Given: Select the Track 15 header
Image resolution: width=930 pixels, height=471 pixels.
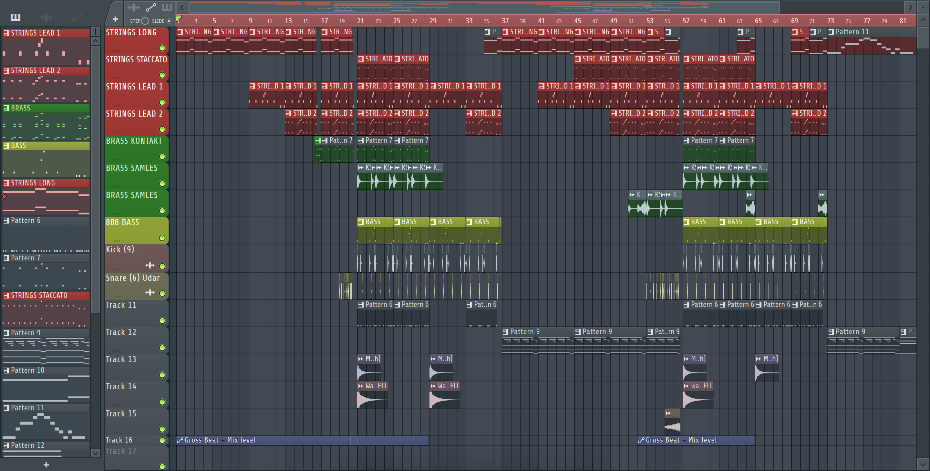Looking at the screenshot, I should pyautogui.click(x=137, y=421).
